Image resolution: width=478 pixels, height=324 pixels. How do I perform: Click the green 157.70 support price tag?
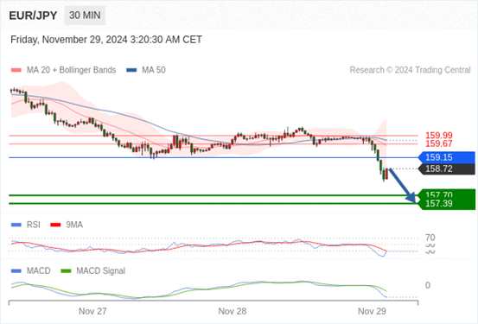447,194
